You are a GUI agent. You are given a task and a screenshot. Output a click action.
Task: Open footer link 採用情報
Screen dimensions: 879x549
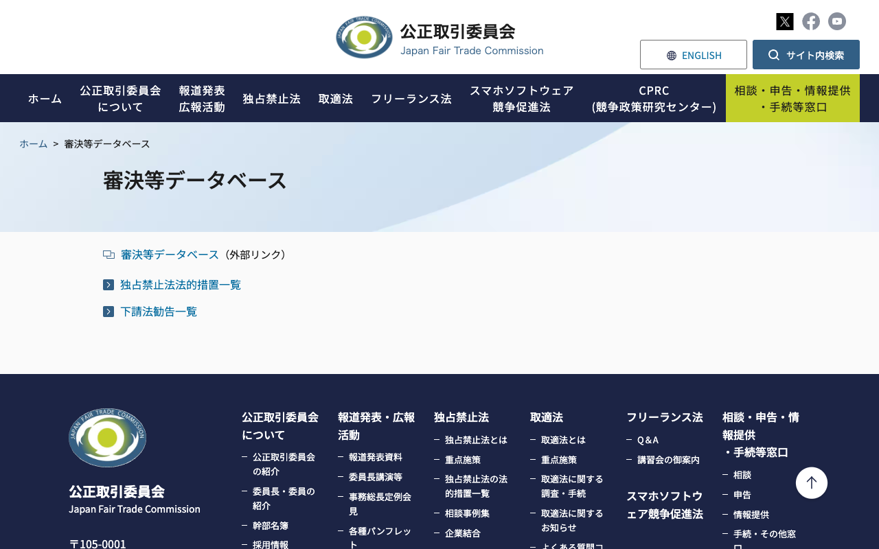coord(271,545)
